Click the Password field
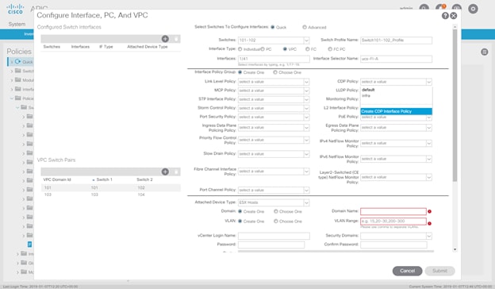 tap(271, 245)
